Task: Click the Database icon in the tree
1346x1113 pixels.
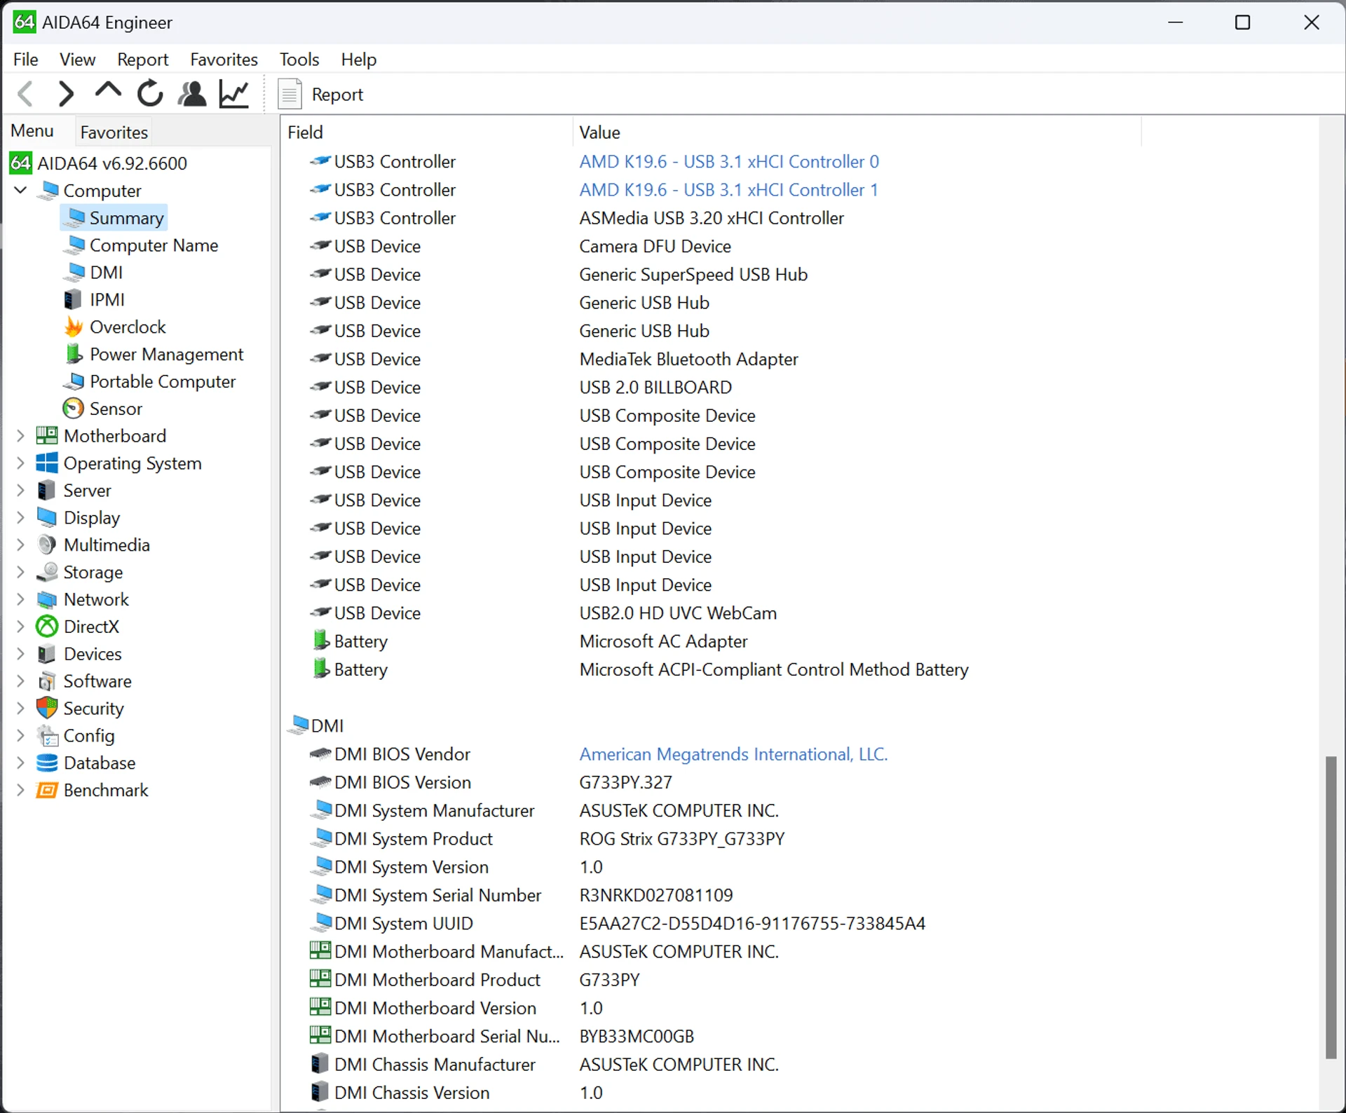Action: (47, 763)
